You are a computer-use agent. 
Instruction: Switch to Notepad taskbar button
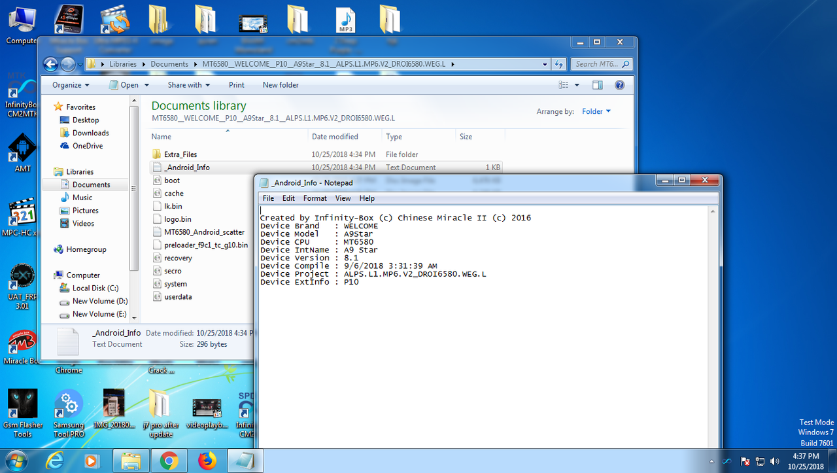click(245, 461)
